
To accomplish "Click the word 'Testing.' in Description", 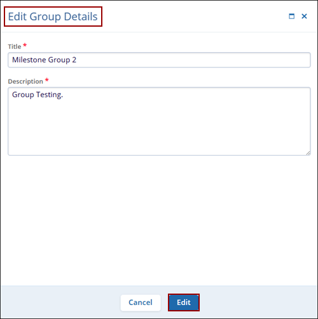I will tap(50, 95).
